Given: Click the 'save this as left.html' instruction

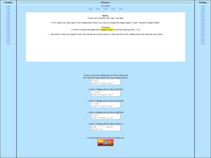Looking at the screenshot, I should 105,89.
